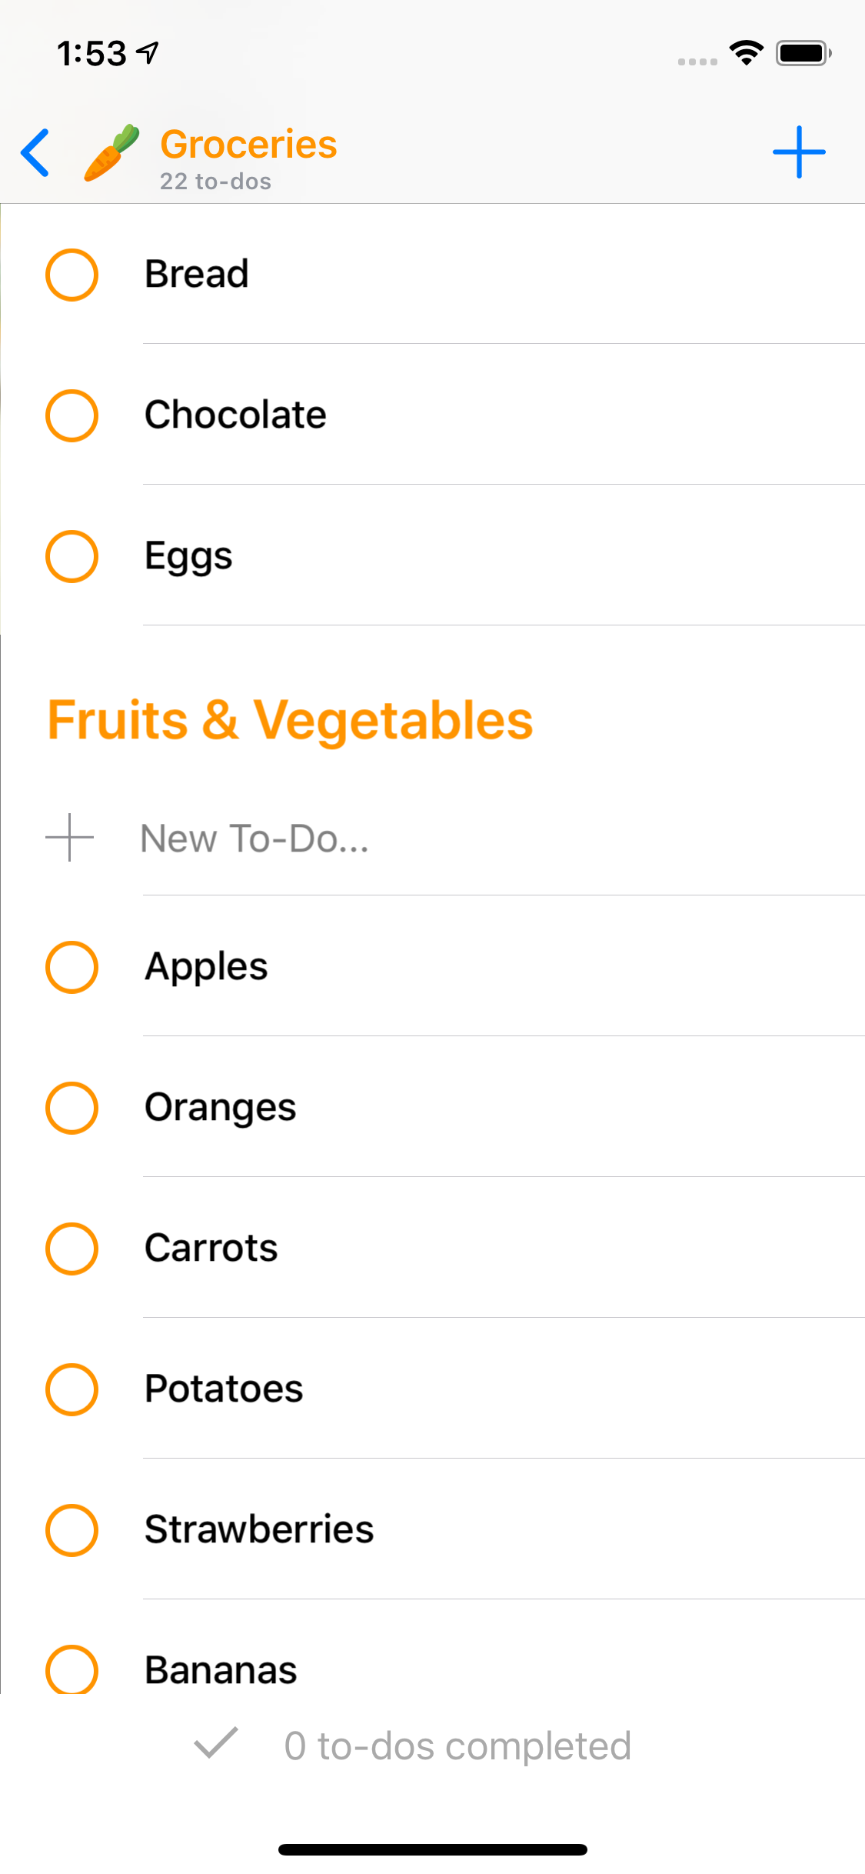
Task: Tap the location arrow in status bar
Action: [148, 52]
